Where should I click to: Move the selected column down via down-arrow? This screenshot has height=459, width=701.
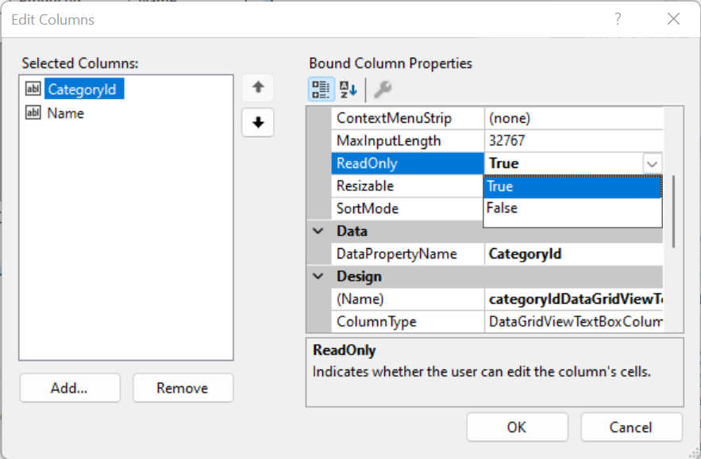point(258,122)
